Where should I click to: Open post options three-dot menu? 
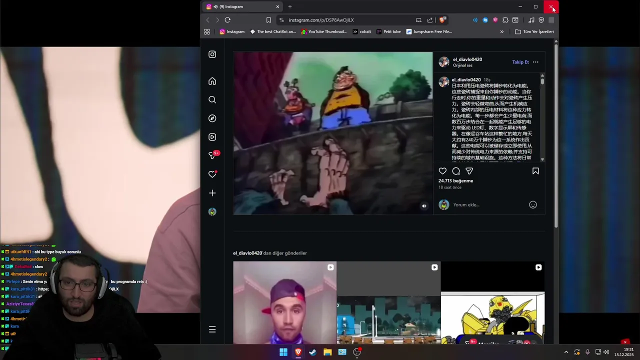(x=535, y=62)
